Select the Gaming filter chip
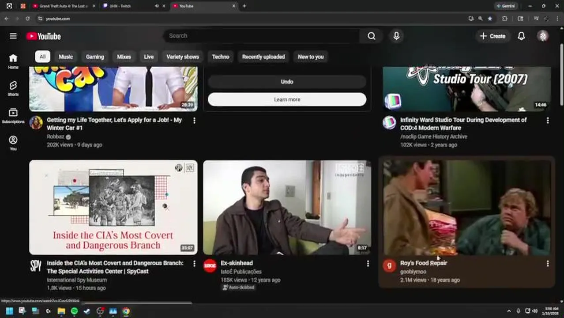 (x=95, y=57)
